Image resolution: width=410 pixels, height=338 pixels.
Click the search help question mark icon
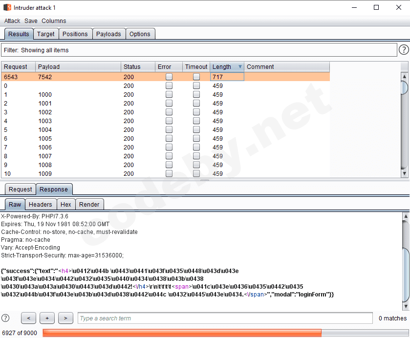point(6,318)
